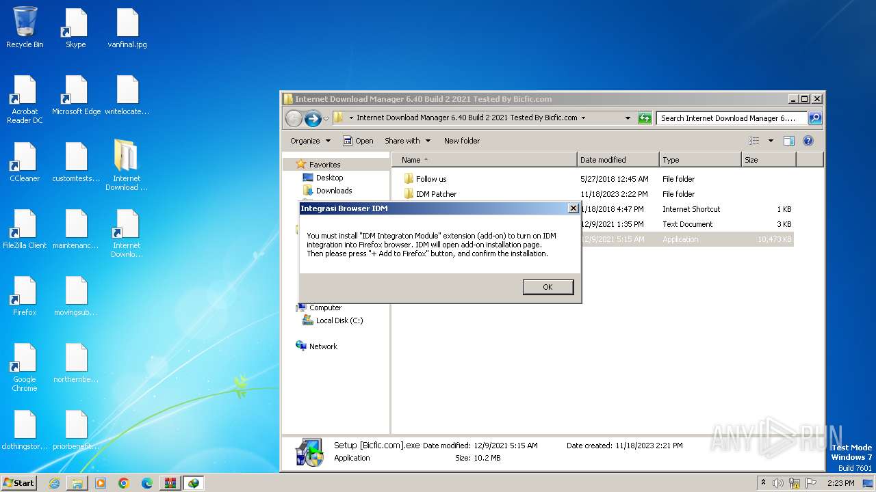Viewport: 876px width, 492px height.
Task: Launch Firefox desktop shortcut
Action: [25, 296]
